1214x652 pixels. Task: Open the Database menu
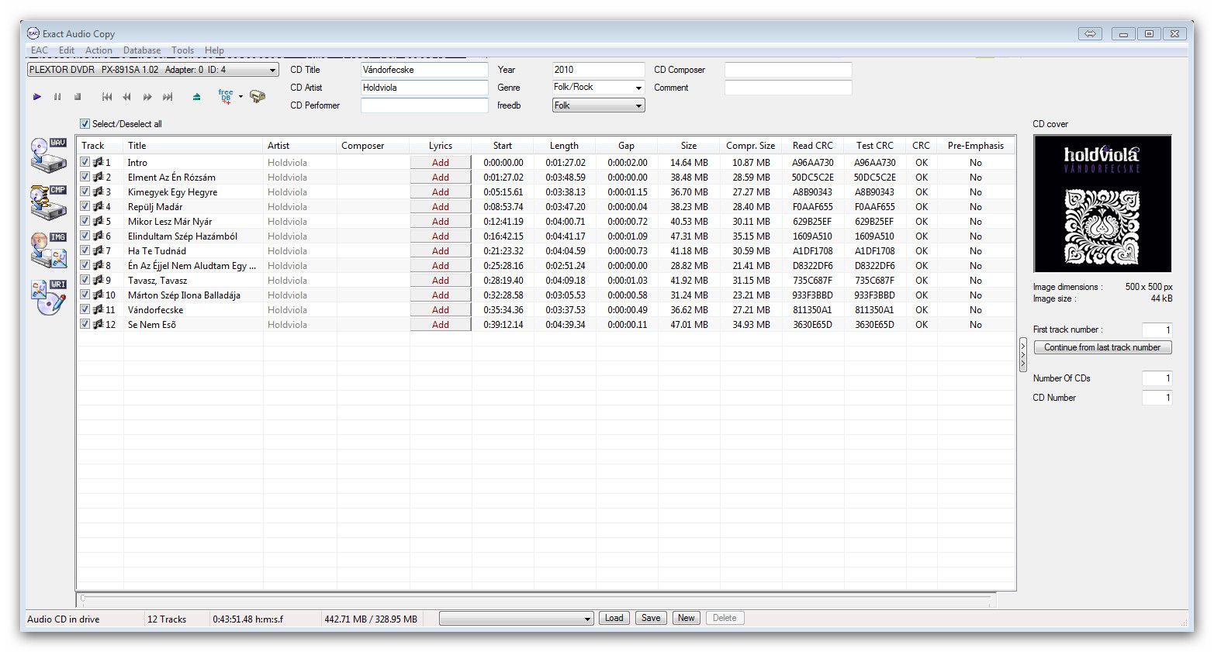[142, 50]
